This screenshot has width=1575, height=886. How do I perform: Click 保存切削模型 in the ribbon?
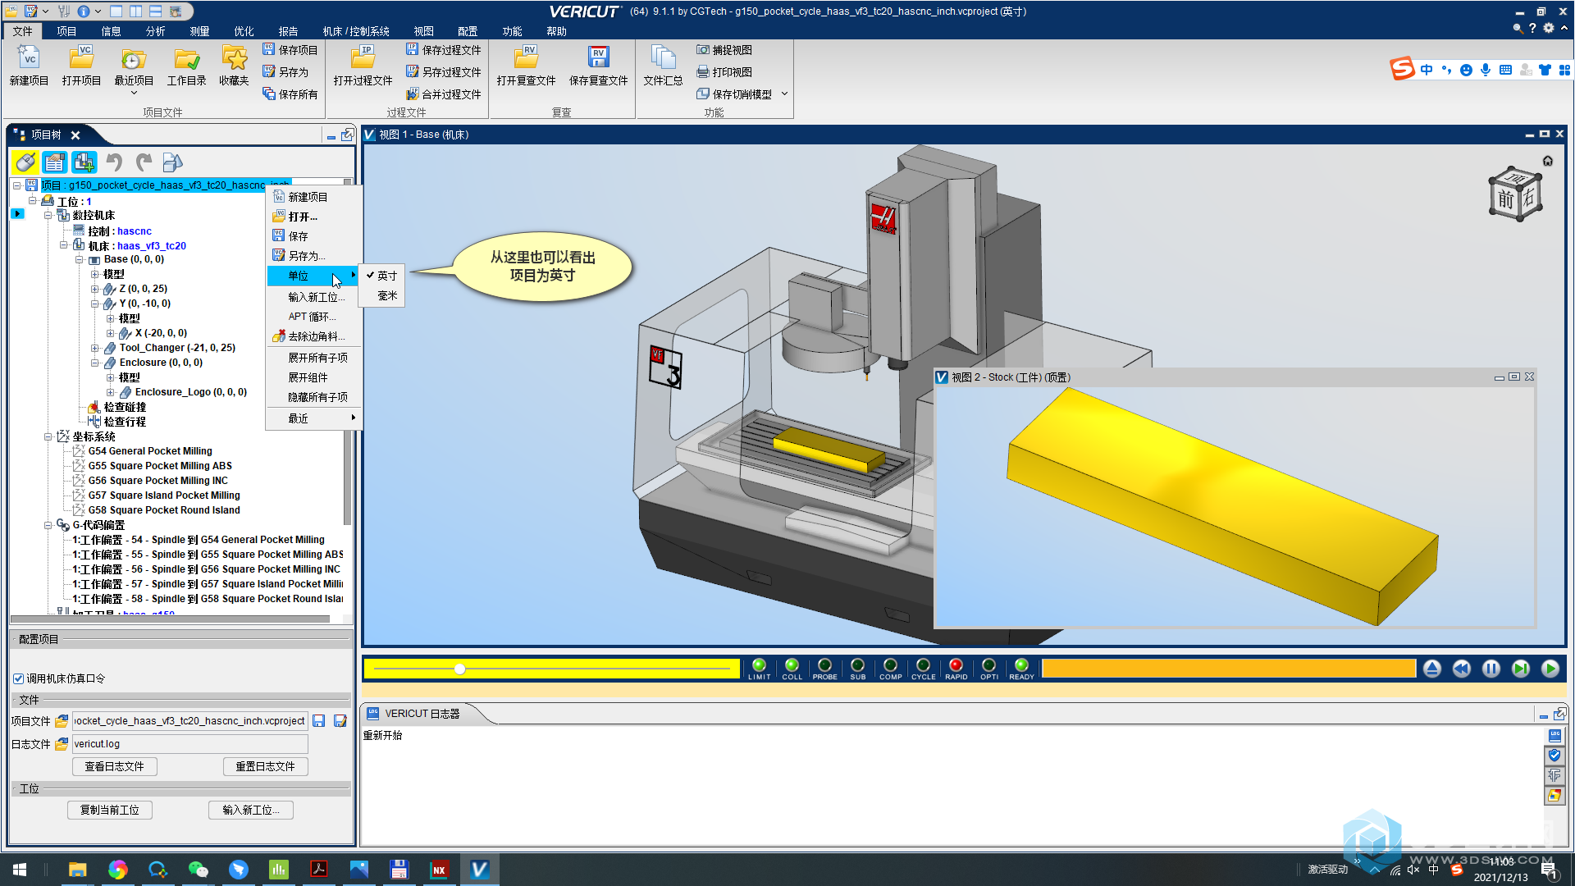pos(734,94)
